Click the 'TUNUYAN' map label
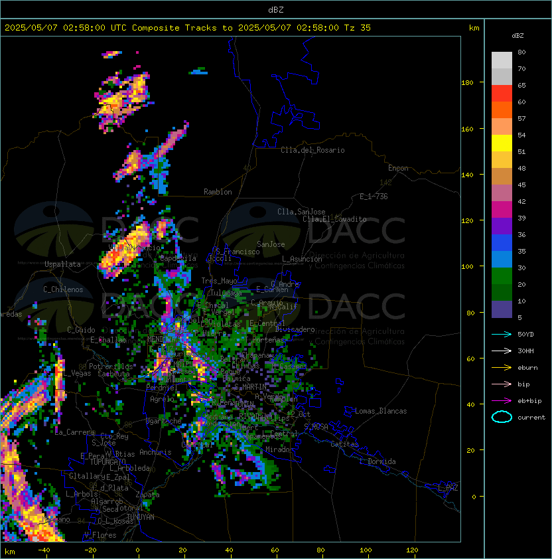 (x=141, y=517)
